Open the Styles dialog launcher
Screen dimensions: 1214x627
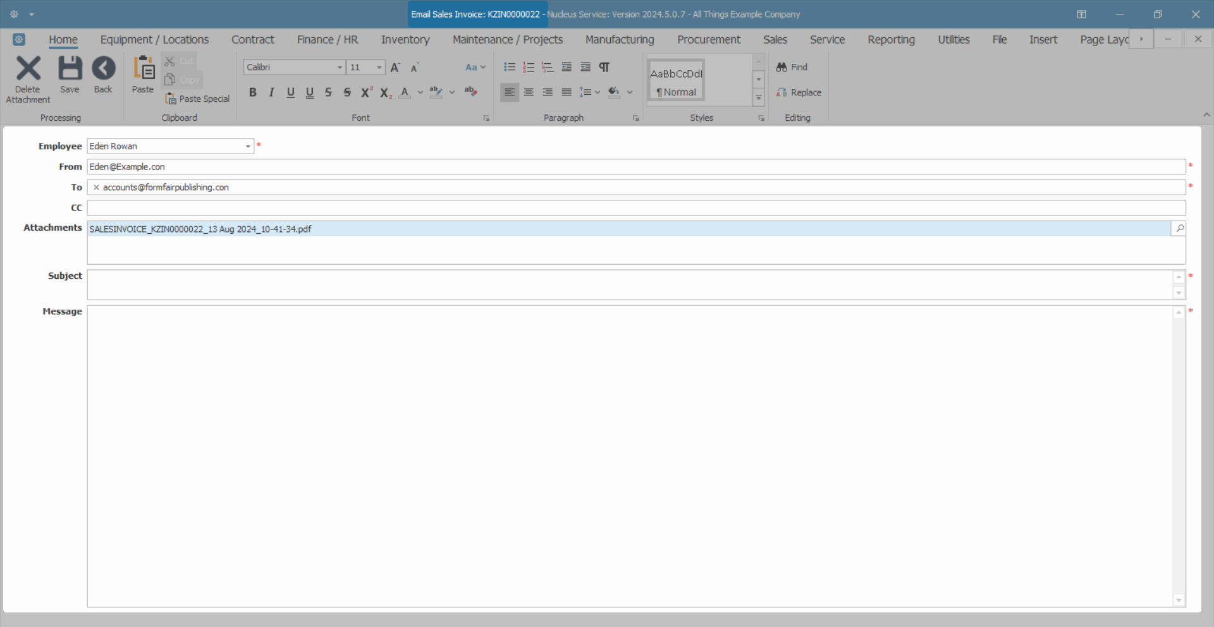coord(761,118)
